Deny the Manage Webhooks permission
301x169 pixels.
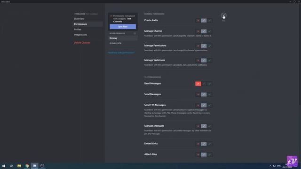(198, 61)
